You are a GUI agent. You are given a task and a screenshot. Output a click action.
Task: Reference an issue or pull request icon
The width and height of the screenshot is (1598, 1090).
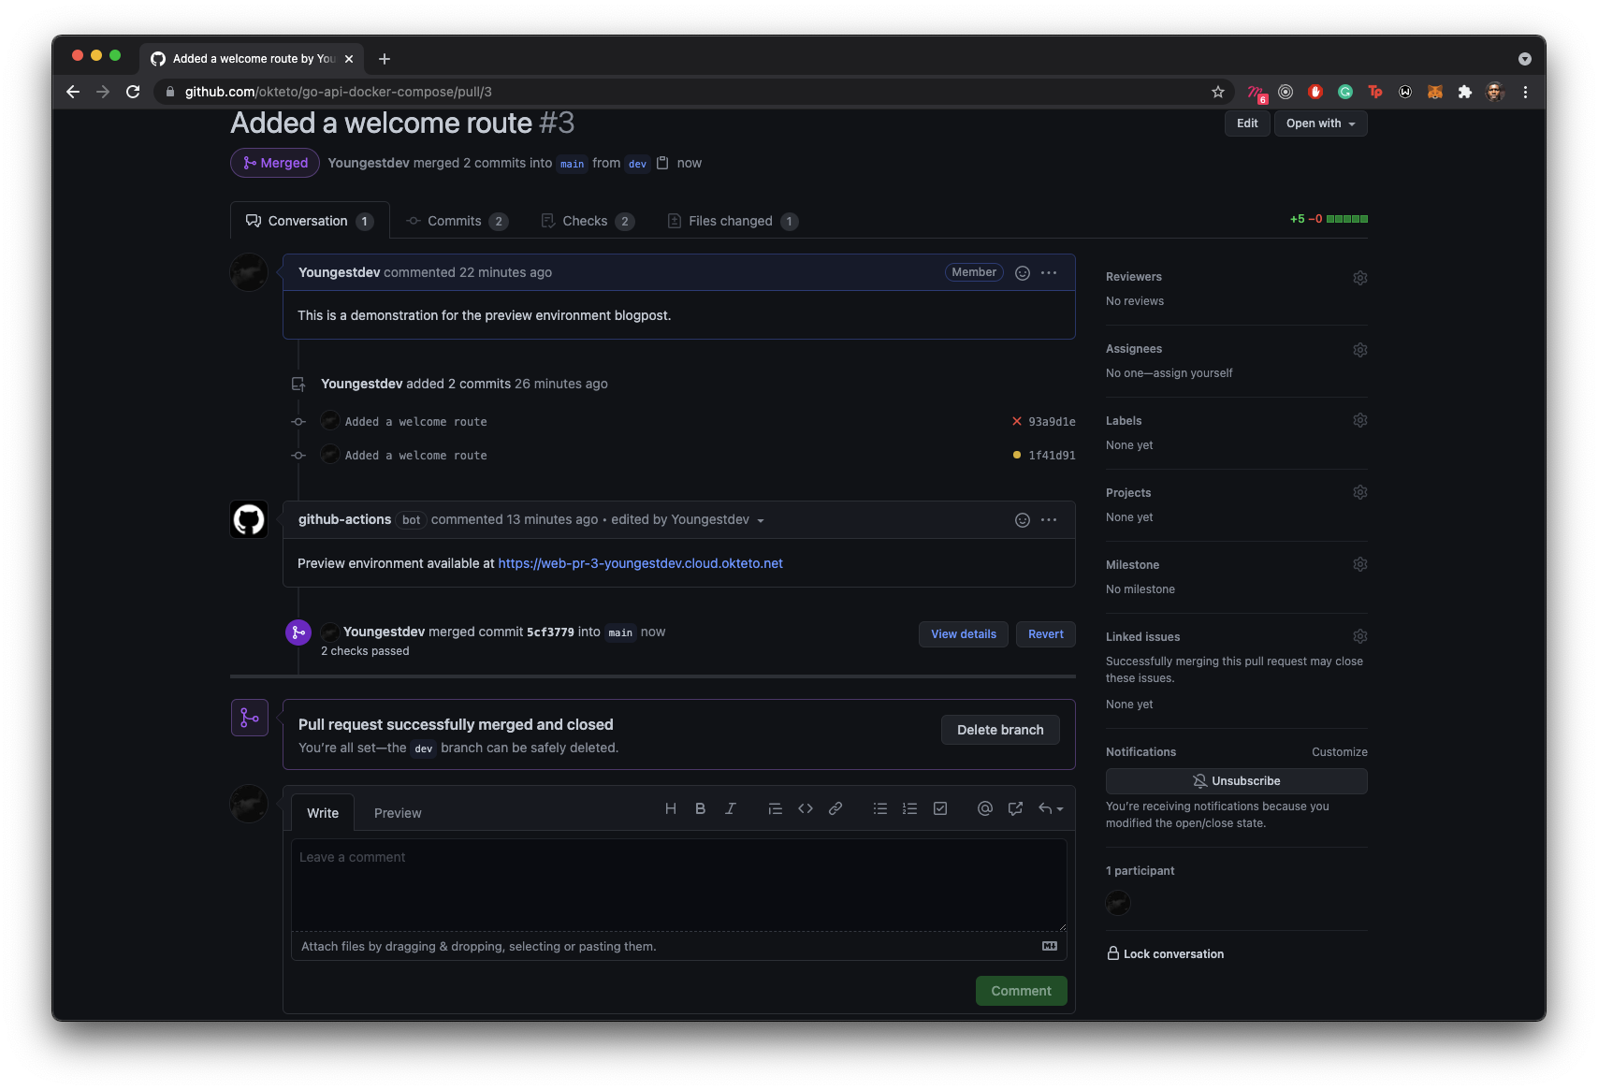tap(1015, 808)
